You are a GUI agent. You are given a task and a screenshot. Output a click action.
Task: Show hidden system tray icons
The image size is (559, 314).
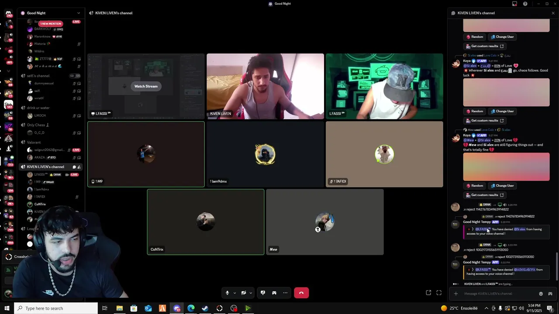487,308
